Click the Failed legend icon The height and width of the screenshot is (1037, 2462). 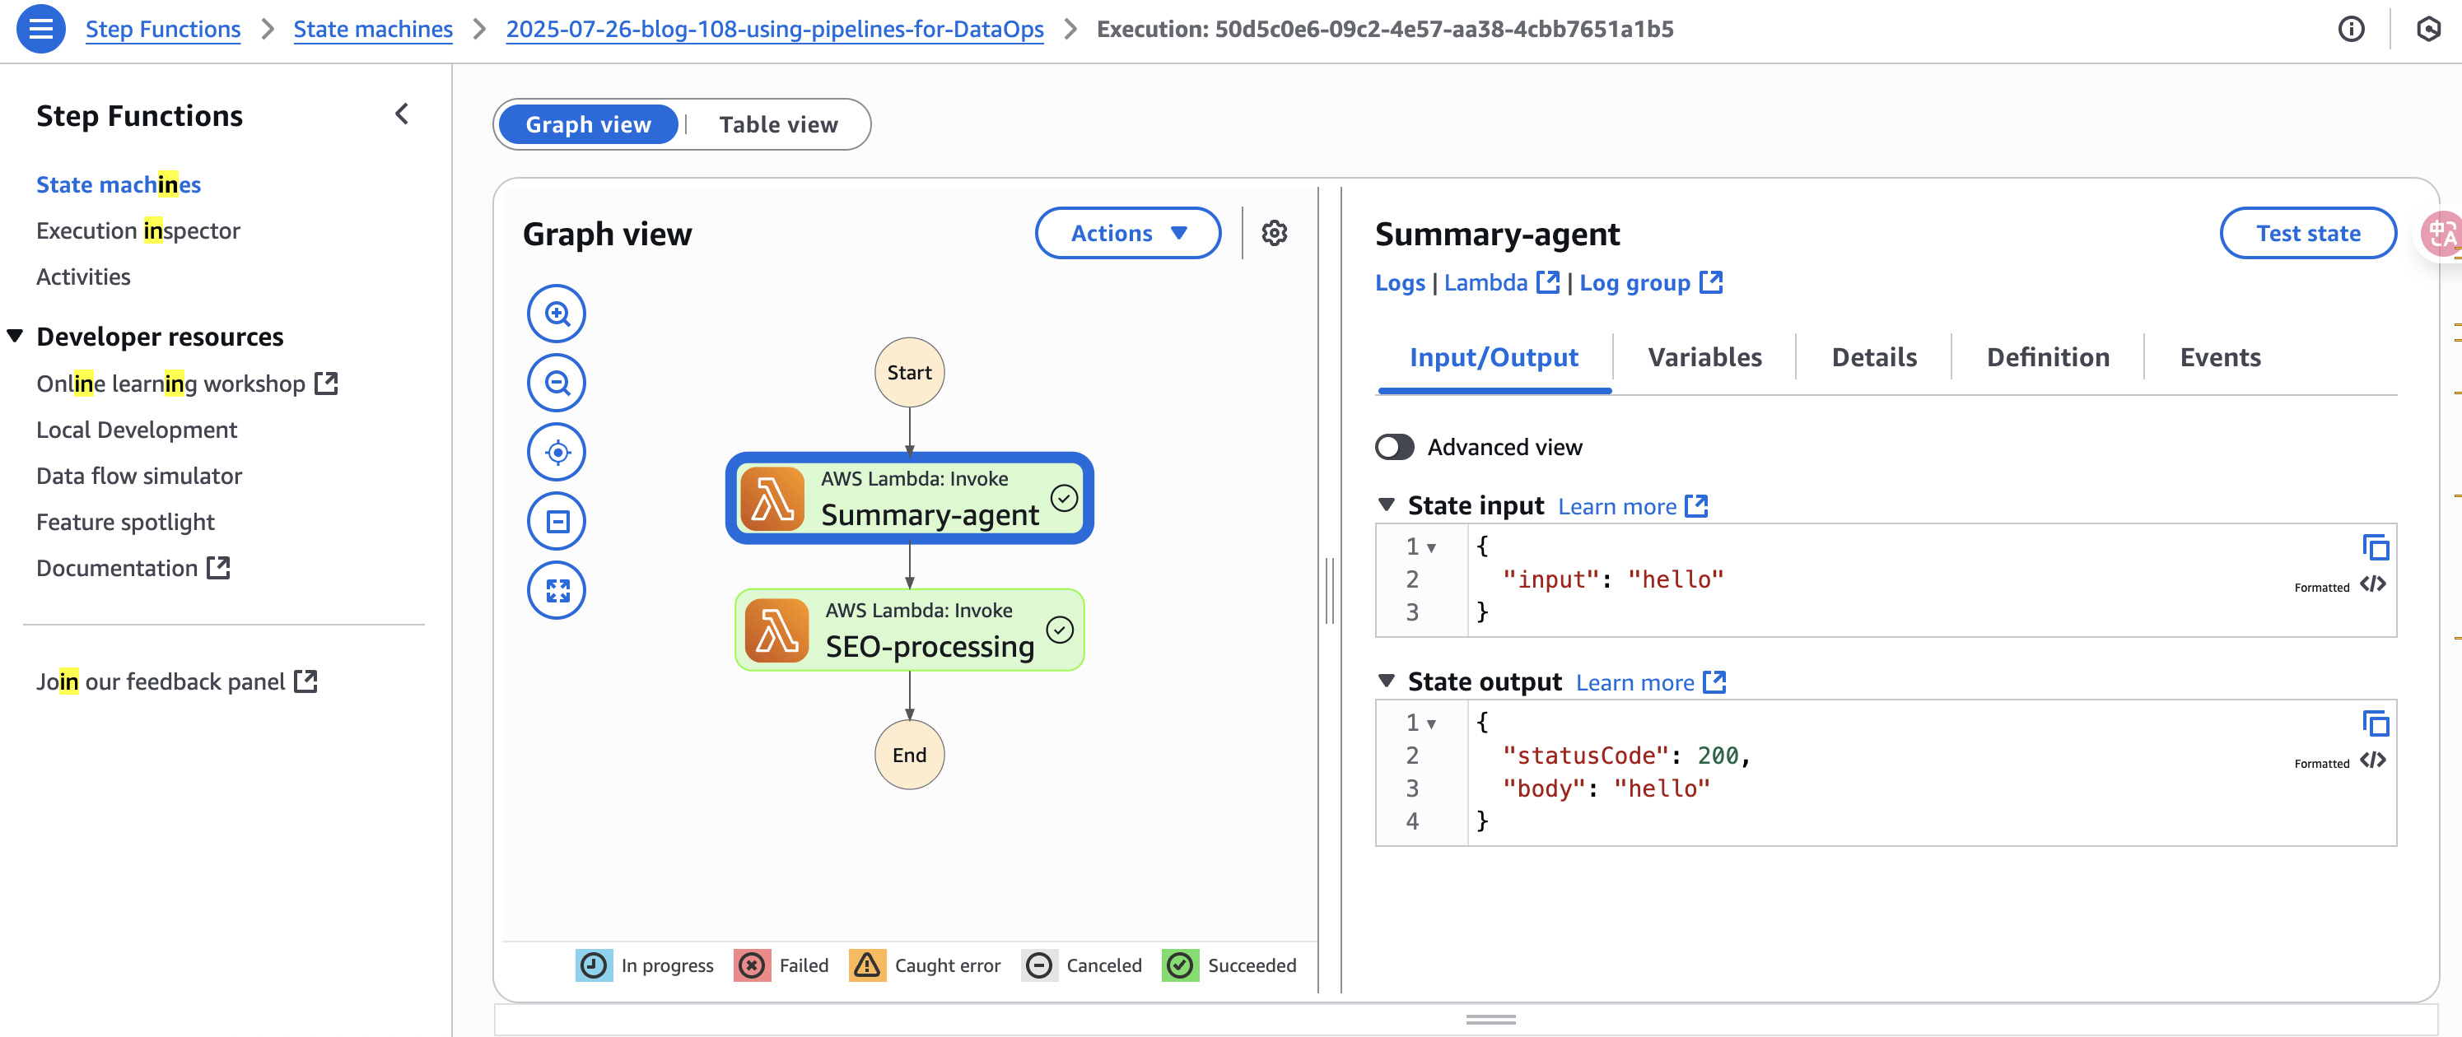click(752, 965)
